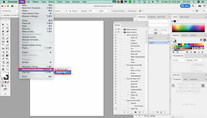Viewport: 207px width, 118px height.
Task: Choose the Line Segment tool
Action: click(x=7, y=35)
